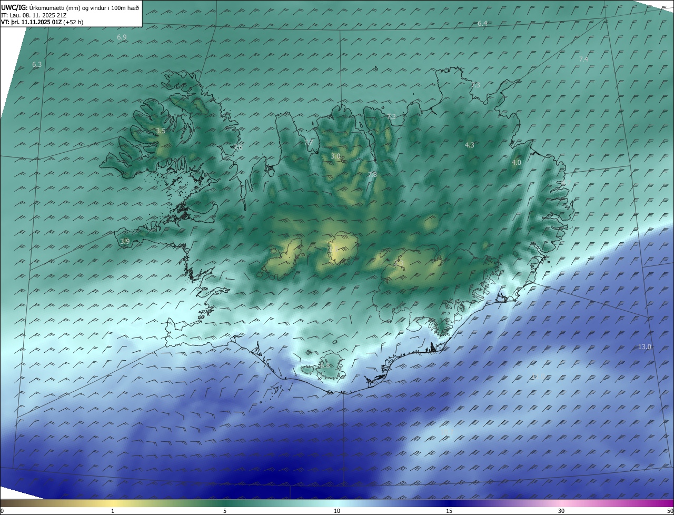
Task: Click the 6.4 value label on the map
Action: click(x=482, y=24)
